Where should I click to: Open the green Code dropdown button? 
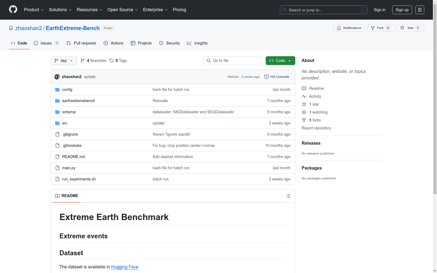(280, 61)
